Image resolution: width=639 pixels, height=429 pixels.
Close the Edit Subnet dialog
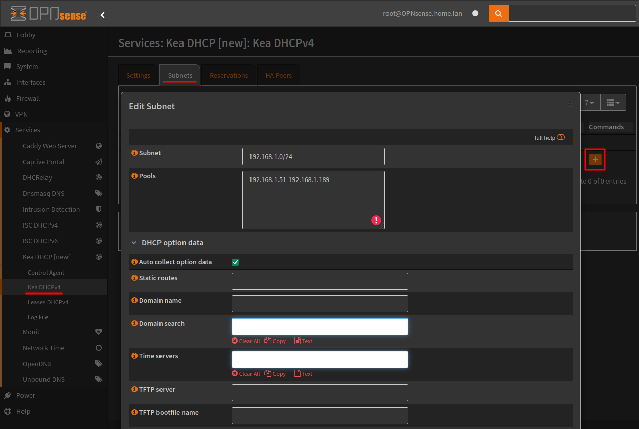point(569,105)
